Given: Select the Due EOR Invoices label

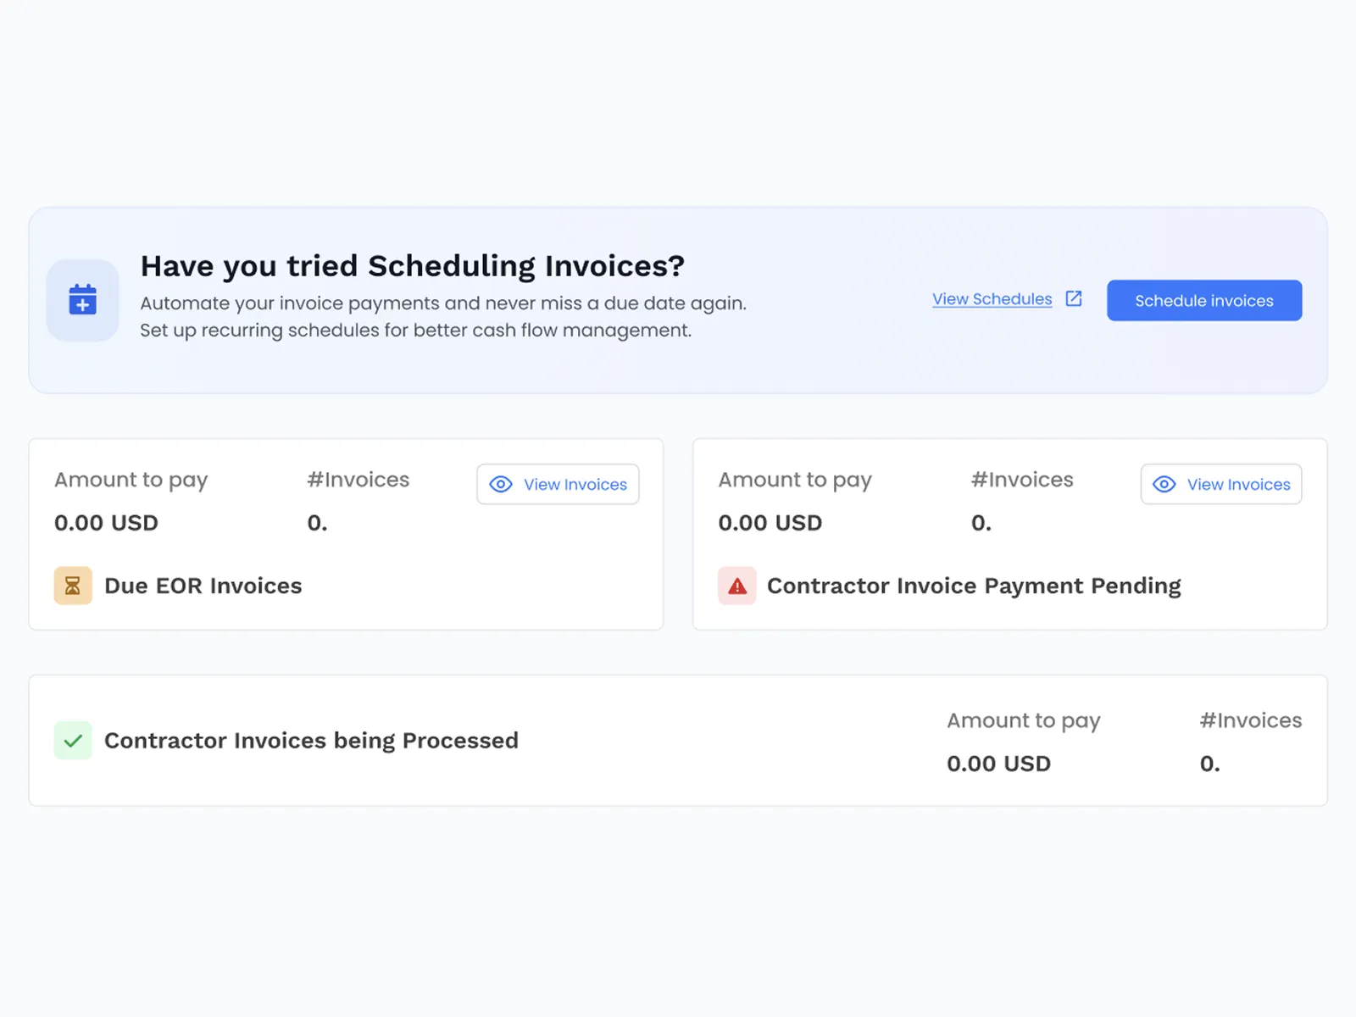Looking at the screenshot, I should coord(203,586).
